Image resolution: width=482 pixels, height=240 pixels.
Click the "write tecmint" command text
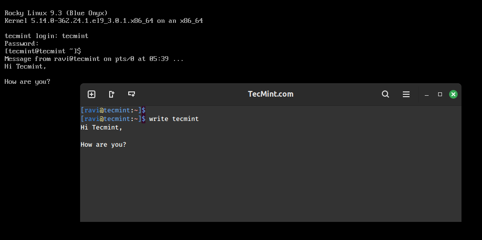(174, 119)
